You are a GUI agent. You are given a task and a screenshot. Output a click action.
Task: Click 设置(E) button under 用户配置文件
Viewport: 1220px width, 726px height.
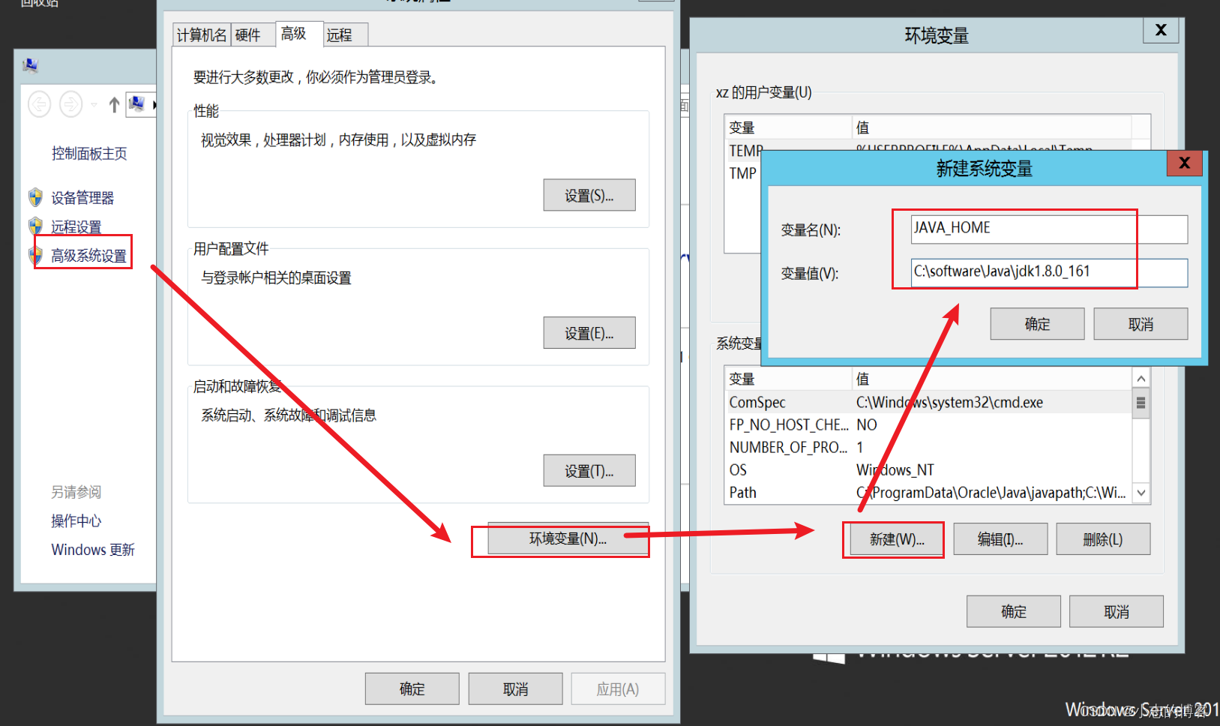[x=589, y=333]
